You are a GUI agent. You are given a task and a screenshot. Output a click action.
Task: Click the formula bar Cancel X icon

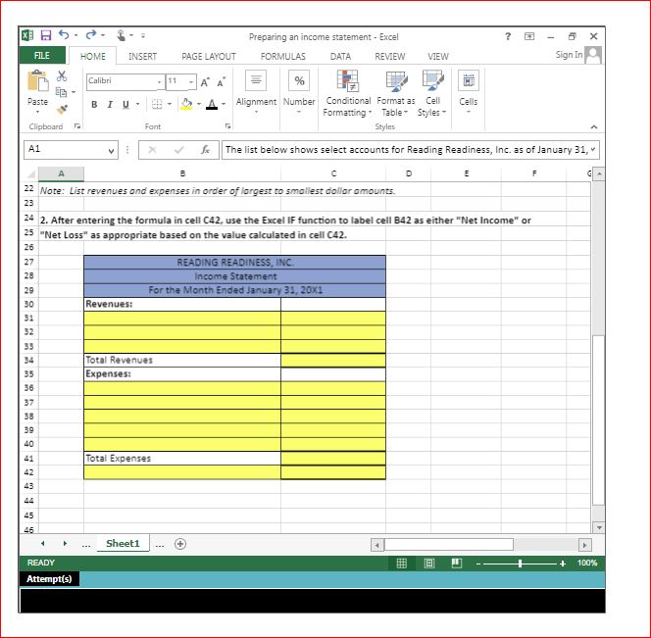152,150
